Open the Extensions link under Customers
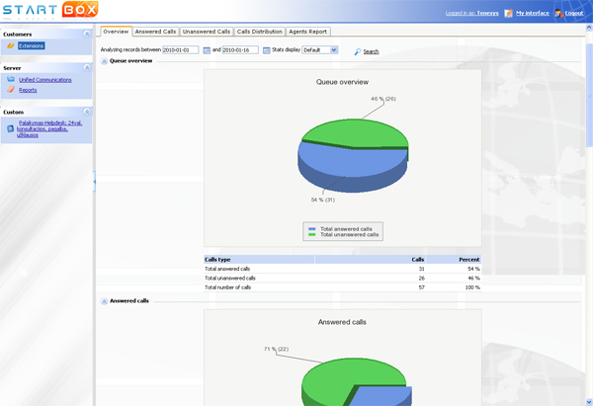 [32, 45]
